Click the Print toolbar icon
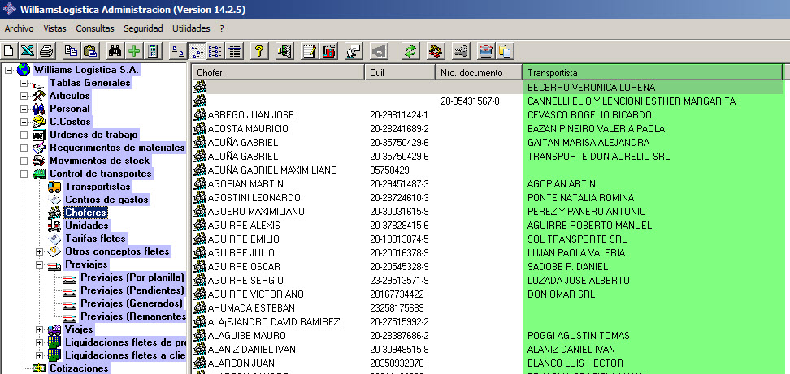This screenshot has height=374, width=790. 46,51
